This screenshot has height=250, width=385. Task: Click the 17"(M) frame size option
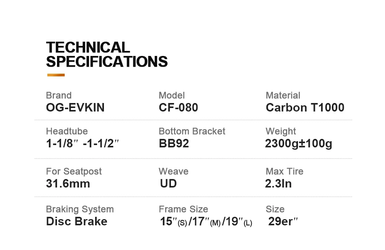(x=206, y=222)
